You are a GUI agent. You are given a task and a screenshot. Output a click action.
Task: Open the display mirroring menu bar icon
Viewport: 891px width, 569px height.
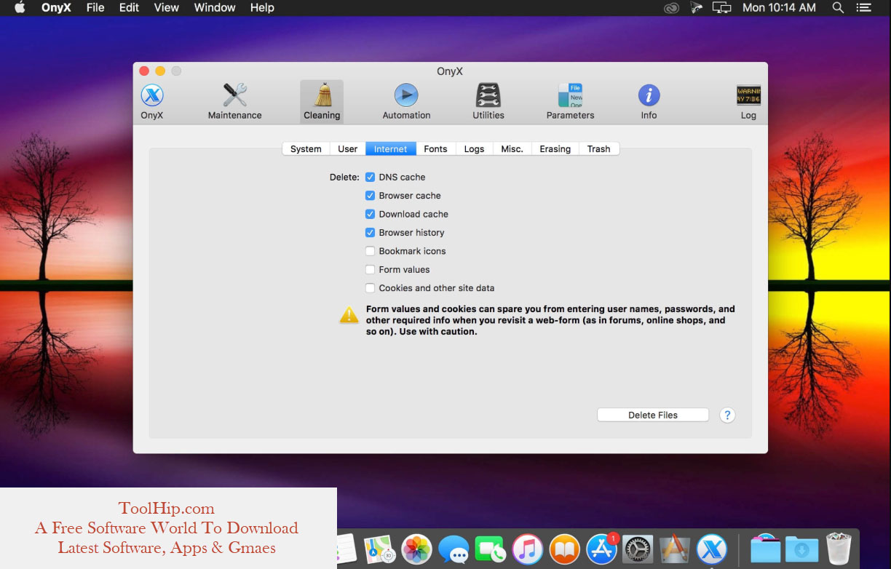click(x=721, y=7)
